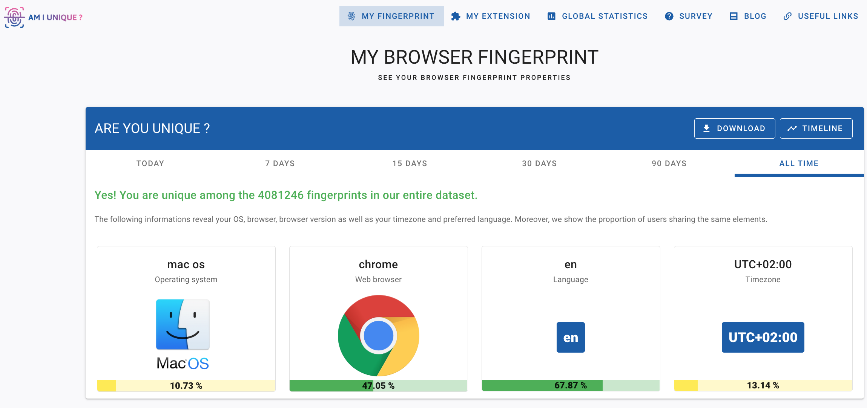Click the 47.05 % chrome progress bar
Screen dimensions: 867x408
coord(379,386)
